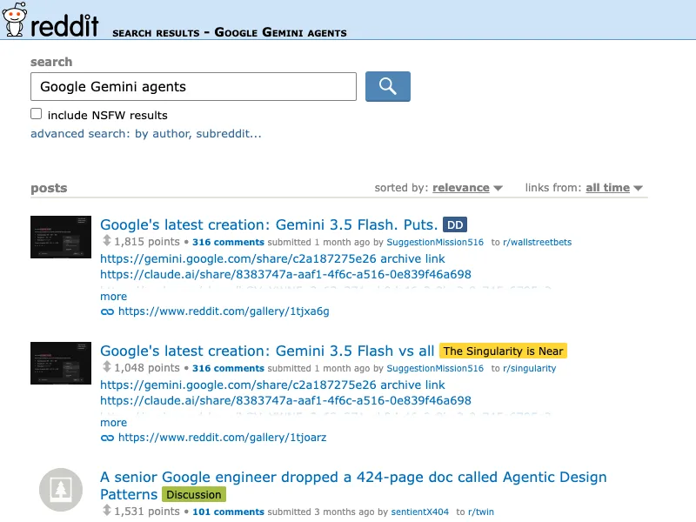Screen dimensions: 696x522
Task: Open claude.ai share link in Puts post
Action: tap(286, 274)
